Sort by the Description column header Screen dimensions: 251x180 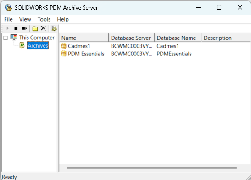[x=226, y=38]
